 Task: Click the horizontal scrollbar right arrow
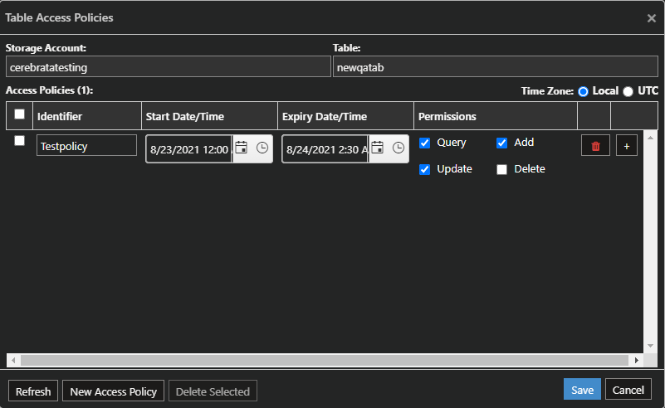[x=636, y=361]
